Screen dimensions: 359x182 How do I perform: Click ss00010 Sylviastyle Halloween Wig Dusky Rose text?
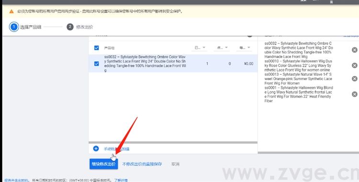pos(298,65)
